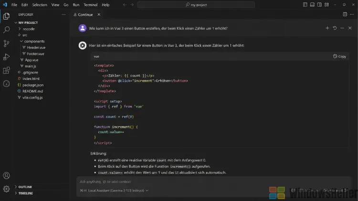The image size is (358, 201).
Task: Open the Search view in activity bar
Action: (6, 30)
